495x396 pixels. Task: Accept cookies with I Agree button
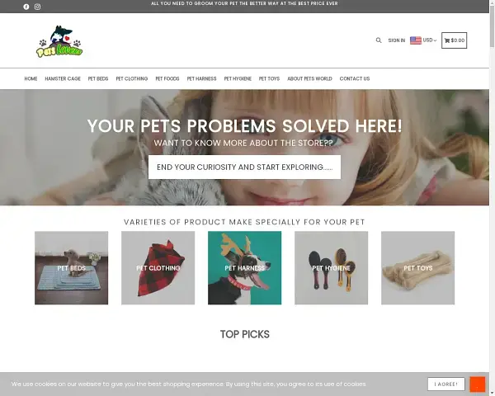[x=446, y=384]
